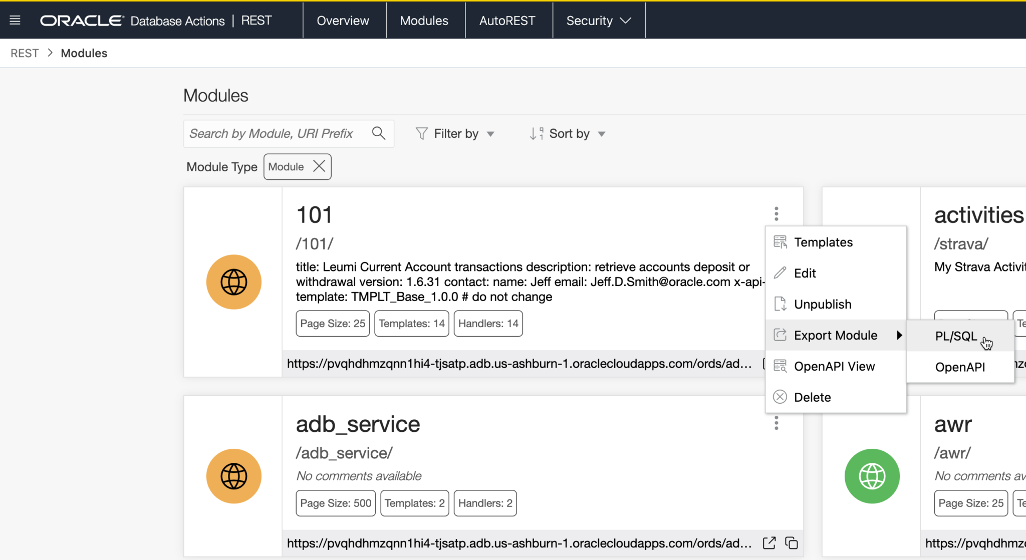1026x560 pixels.
Task: Click the search magnifier icon
Action: click(x=379, y=133)
